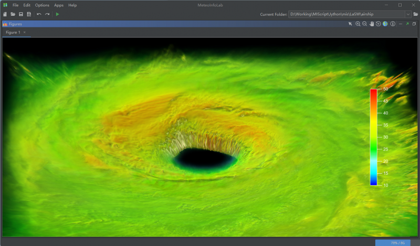Browse for folder using folder icon
This screenshot has width=420, height=246.
[x=415, y=14]
